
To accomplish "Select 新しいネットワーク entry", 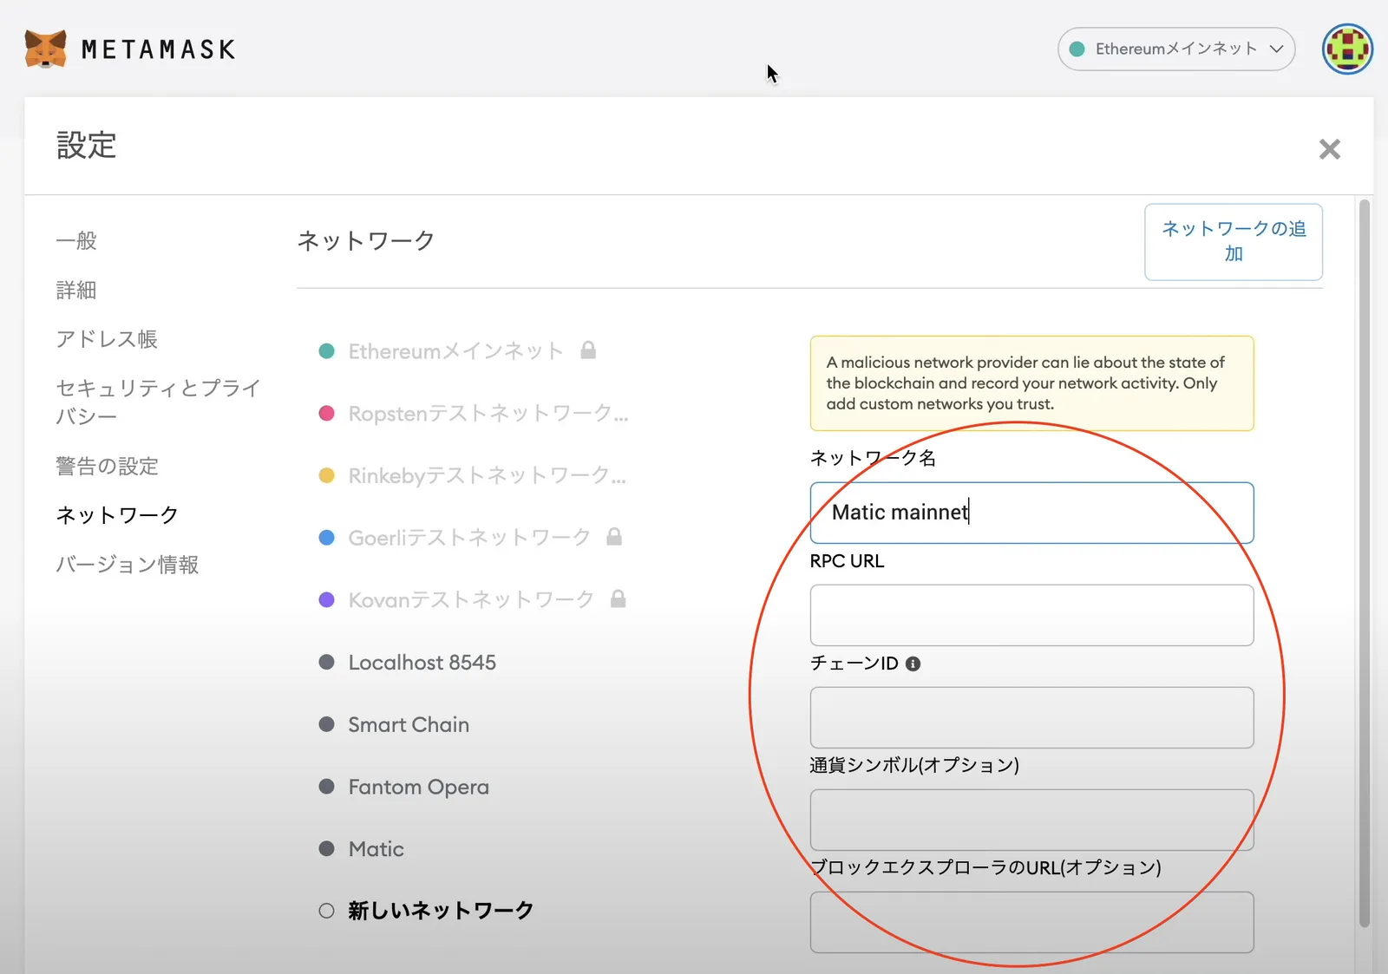I will 441,911.
